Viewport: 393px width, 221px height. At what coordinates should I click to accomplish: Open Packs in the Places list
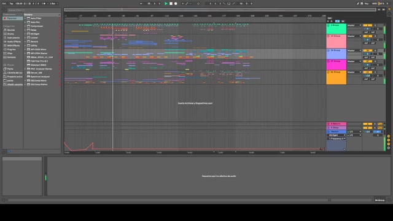(10, 69)
